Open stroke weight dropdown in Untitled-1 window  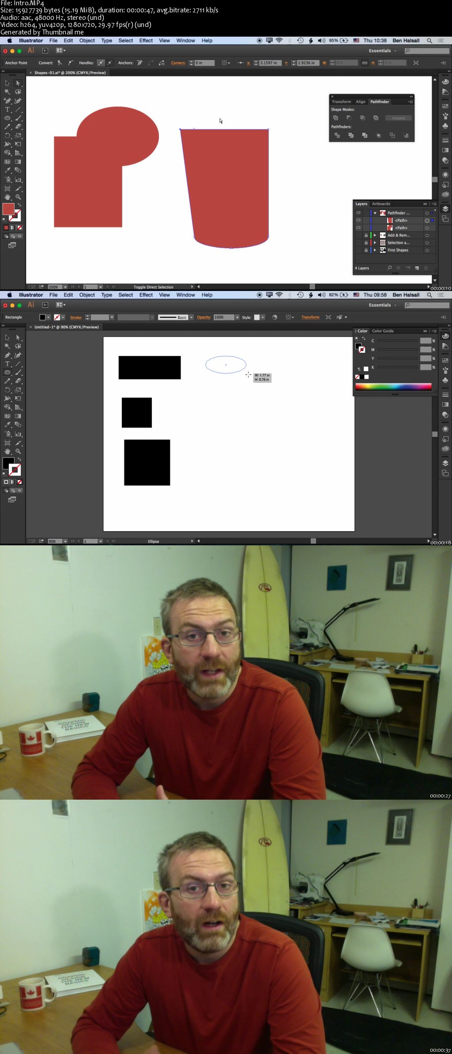coord(112,317)
